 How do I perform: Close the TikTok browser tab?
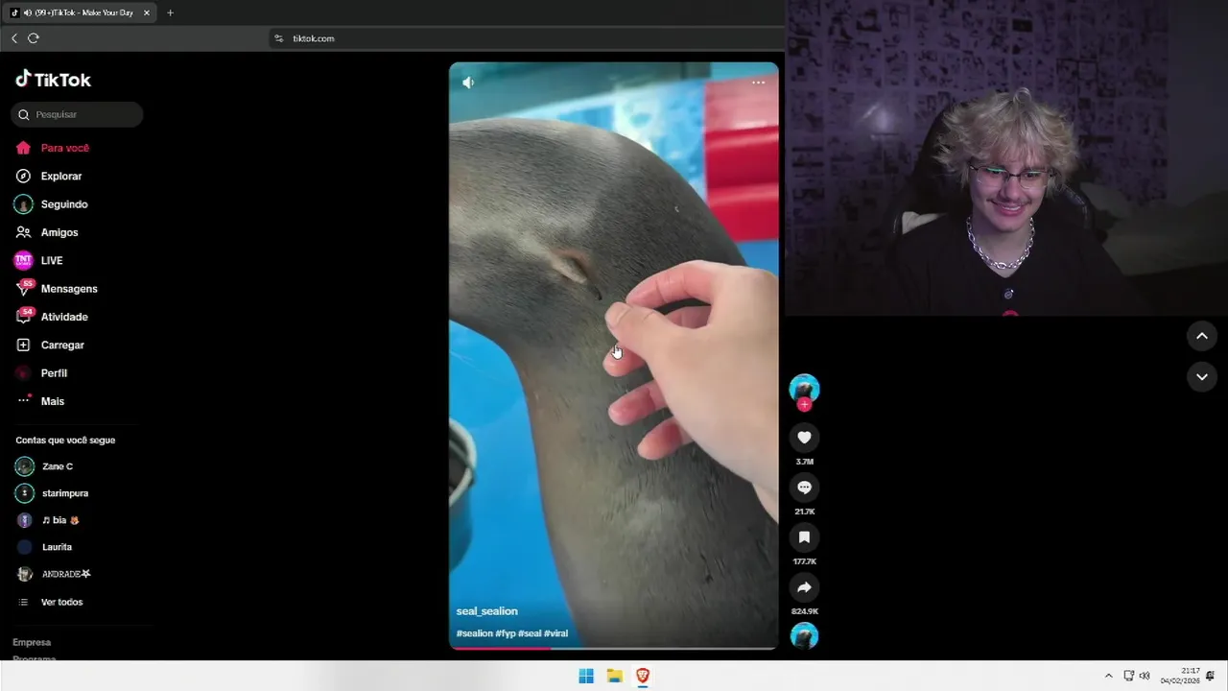coord(147,12)
